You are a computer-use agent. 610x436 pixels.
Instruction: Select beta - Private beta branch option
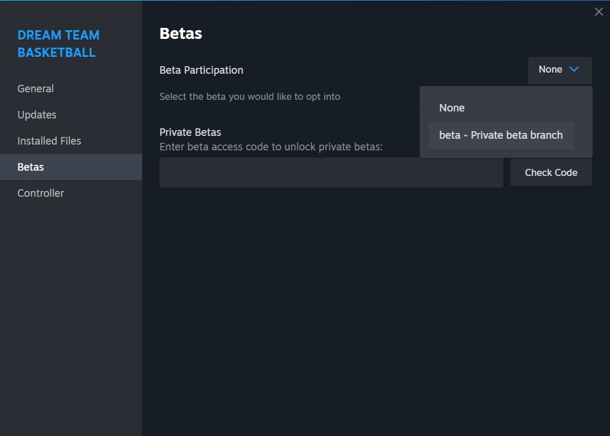pos(501,135)
